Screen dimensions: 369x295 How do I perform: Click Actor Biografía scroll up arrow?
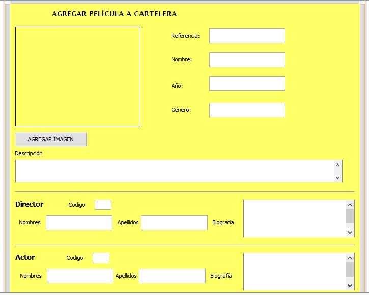click(350, 258)
